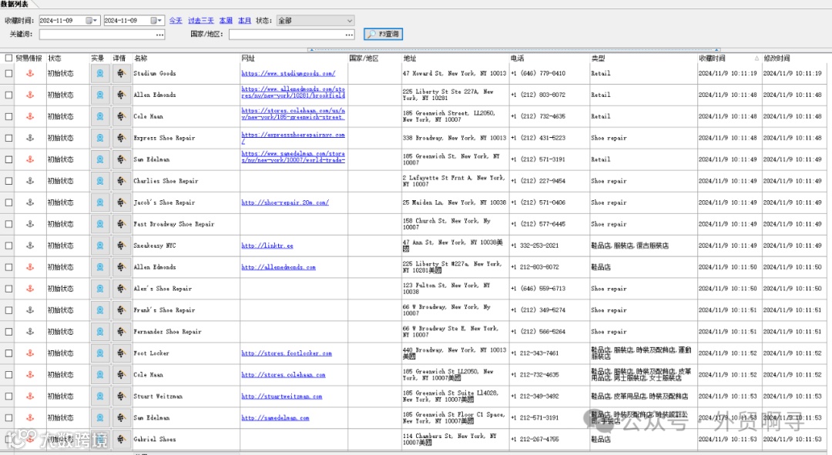Check the Stadium Goods row checkbox

pos(8,73)
